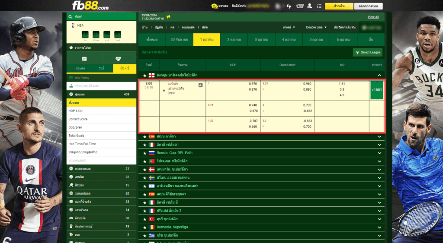The height and width of the screenshot is (243, 443).
Task: Expand the Russia Cup RPL Path chevron
Action: click(x=379, y=153)
